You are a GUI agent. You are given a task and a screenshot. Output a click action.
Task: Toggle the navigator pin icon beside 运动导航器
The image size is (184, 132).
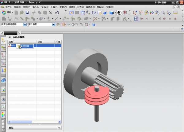[x=10, y=37]
